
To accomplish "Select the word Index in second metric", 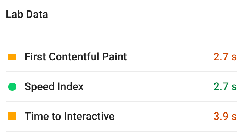I will tap(70, 86).
